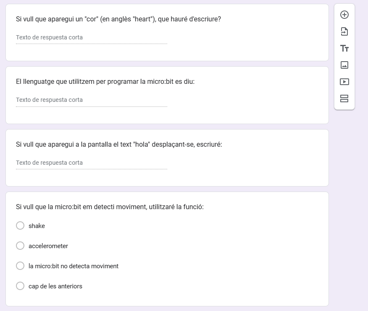Edit the "accelerometer" option label text
This screenshot has width=368, height=311.
(48, 246)
